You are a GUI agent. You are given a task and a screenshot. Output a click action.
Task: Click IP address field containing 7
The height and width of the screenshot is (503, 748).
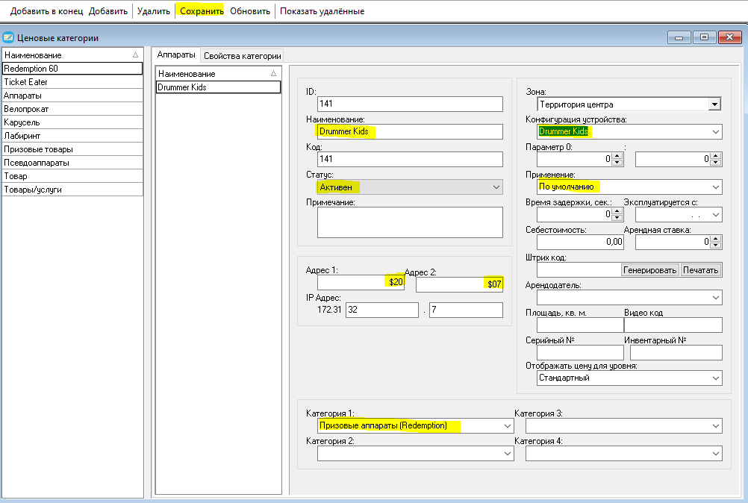466,310
